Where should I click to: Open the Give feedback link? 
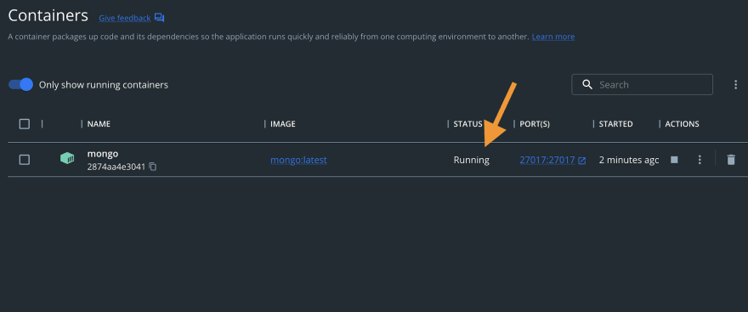[x=124, y=18]
